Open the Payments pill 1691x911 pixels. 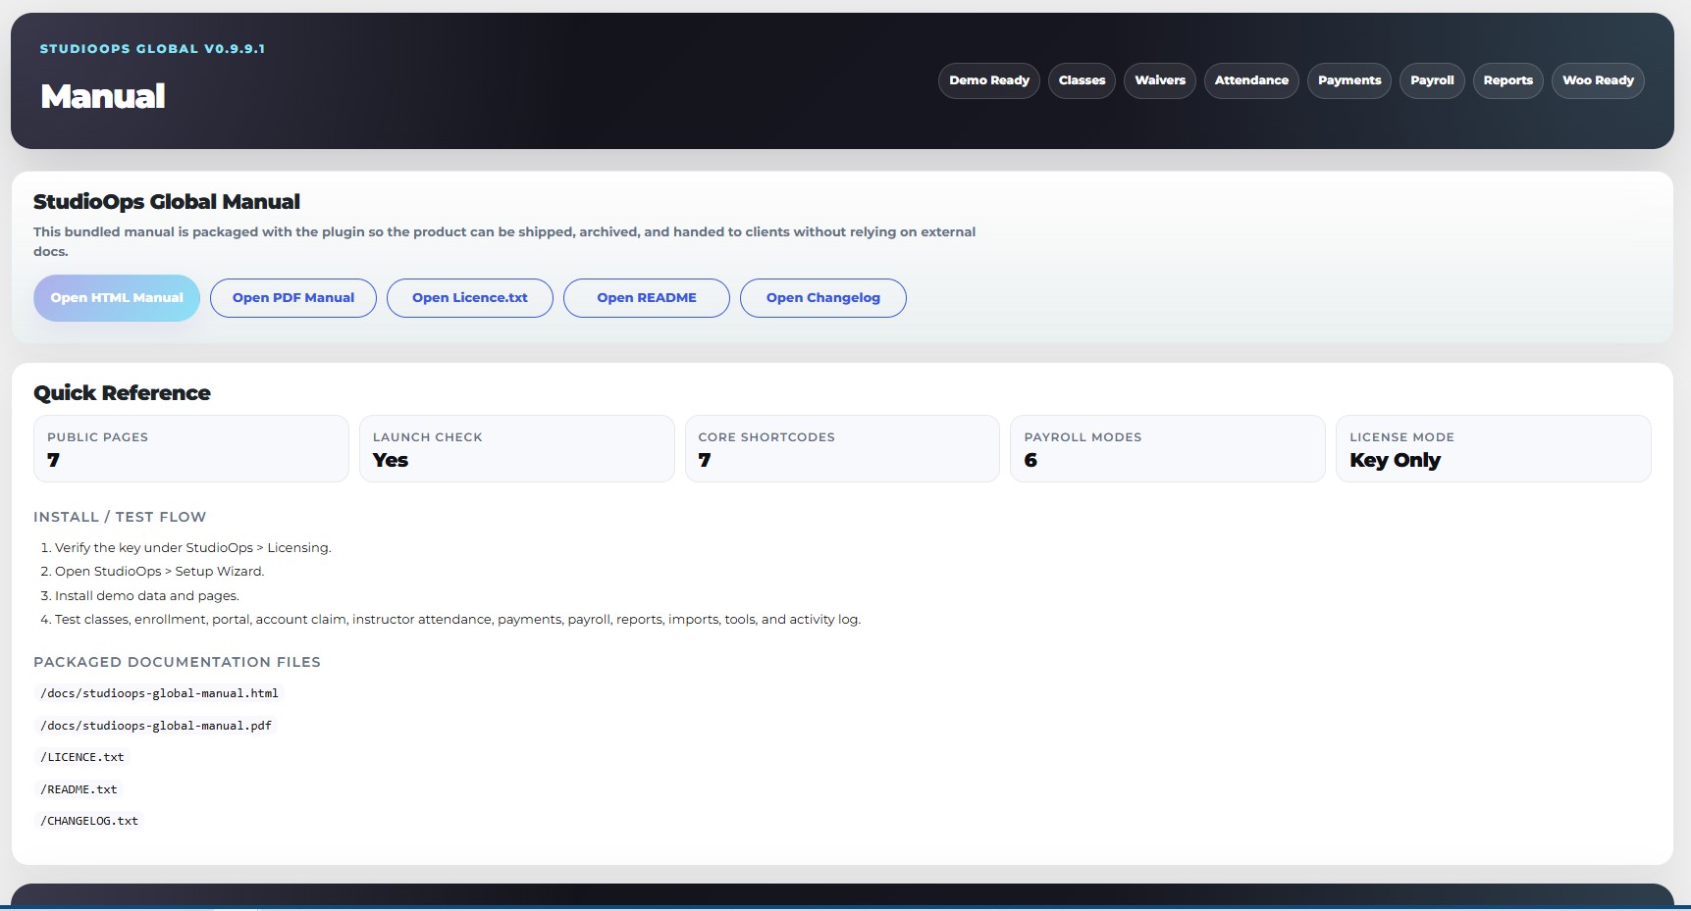(1349, 80)
